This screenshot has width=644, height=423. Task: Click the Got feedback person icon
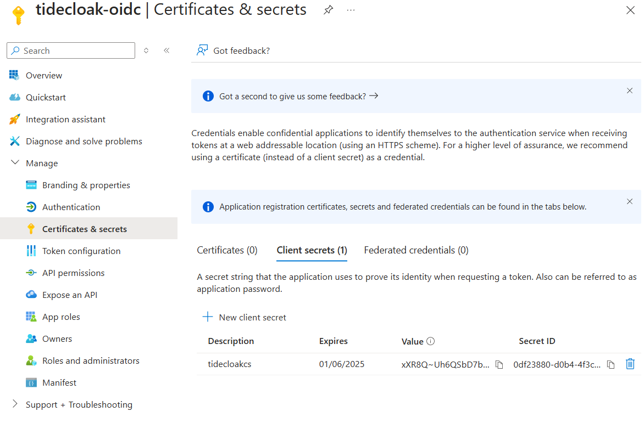click(202, 50)
